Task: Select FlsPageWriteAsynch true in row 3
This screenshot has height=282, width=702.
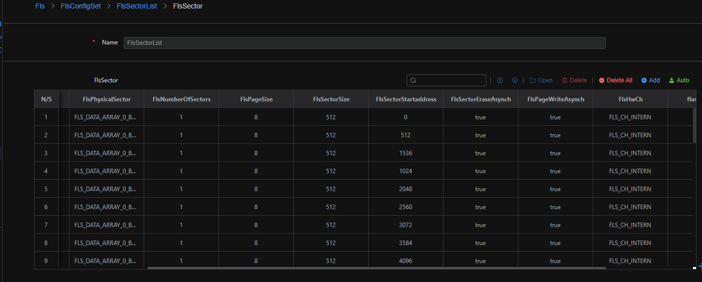Action: (555, 153)
